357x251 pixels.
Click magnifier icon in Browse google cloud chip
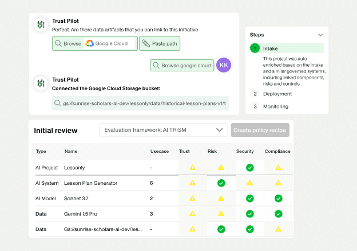click(156, 66)
